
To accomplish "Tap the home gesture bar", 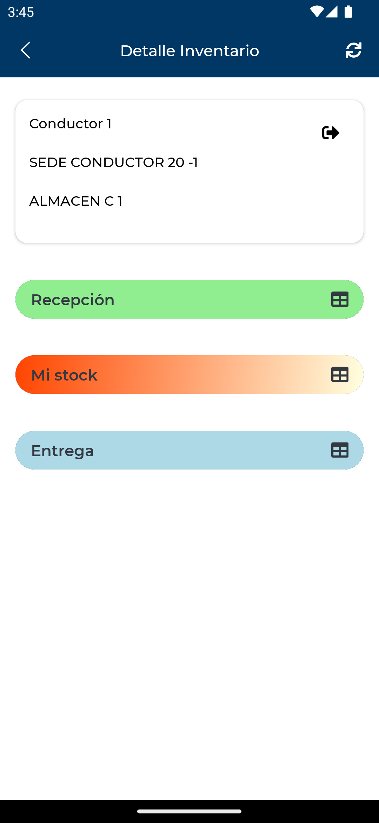I will pyautogui.click(x=189, y=811).
